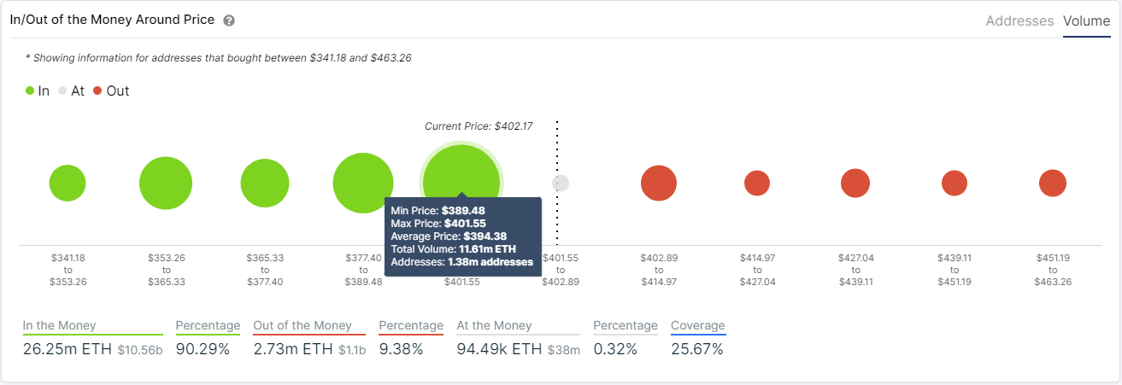The height and width of the screenshot is (385, 1122).
Task: Select the $451.19 to $463.26 red bubble
Action: [x=1053, y=183]
